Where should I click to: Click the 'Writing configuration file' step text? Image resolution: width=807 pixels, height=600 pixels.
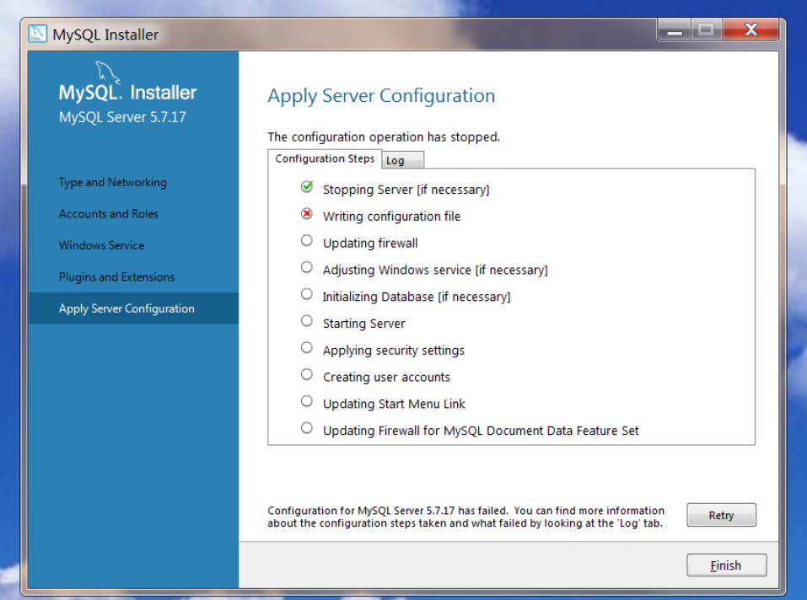click(391, 217)
